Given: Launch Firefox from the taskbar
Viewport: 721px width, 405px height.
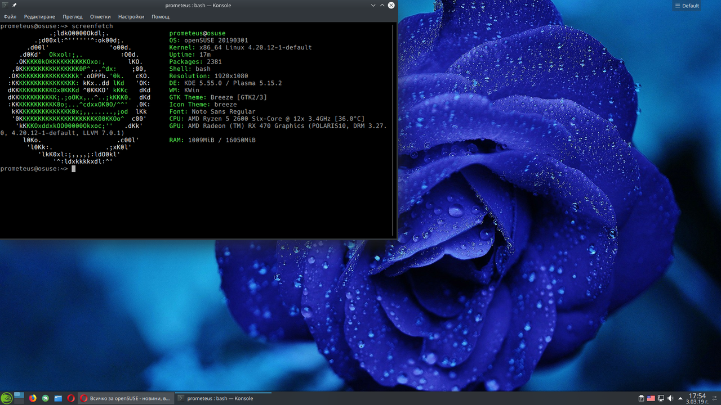Looking at the screenshot, I should [x=33, y=398].
